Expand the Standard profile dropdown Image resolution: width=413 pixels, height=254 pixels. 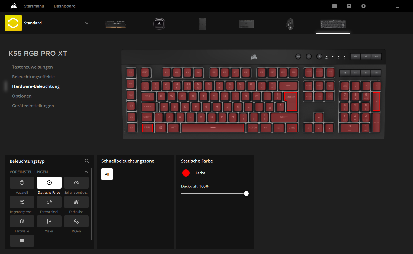tap(87, 23)
